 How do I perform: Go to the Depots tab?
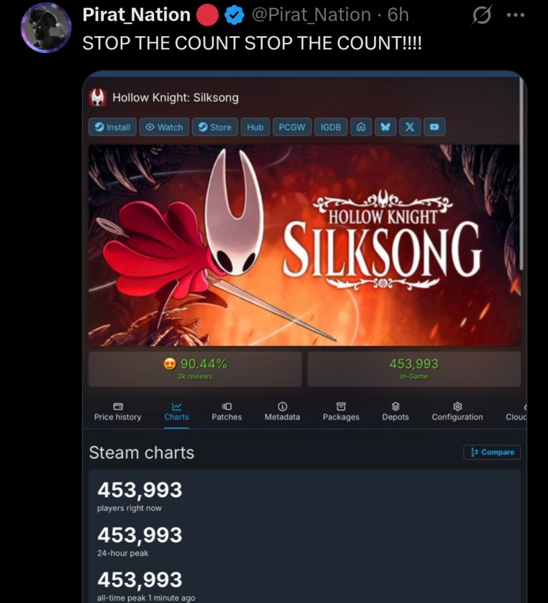[395, 412]
